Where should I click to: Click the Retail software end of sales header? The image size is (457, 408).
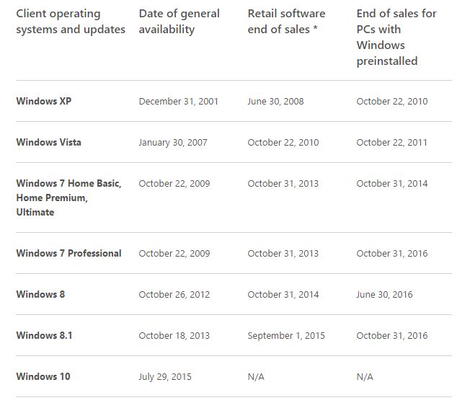[x=286, y=22]
